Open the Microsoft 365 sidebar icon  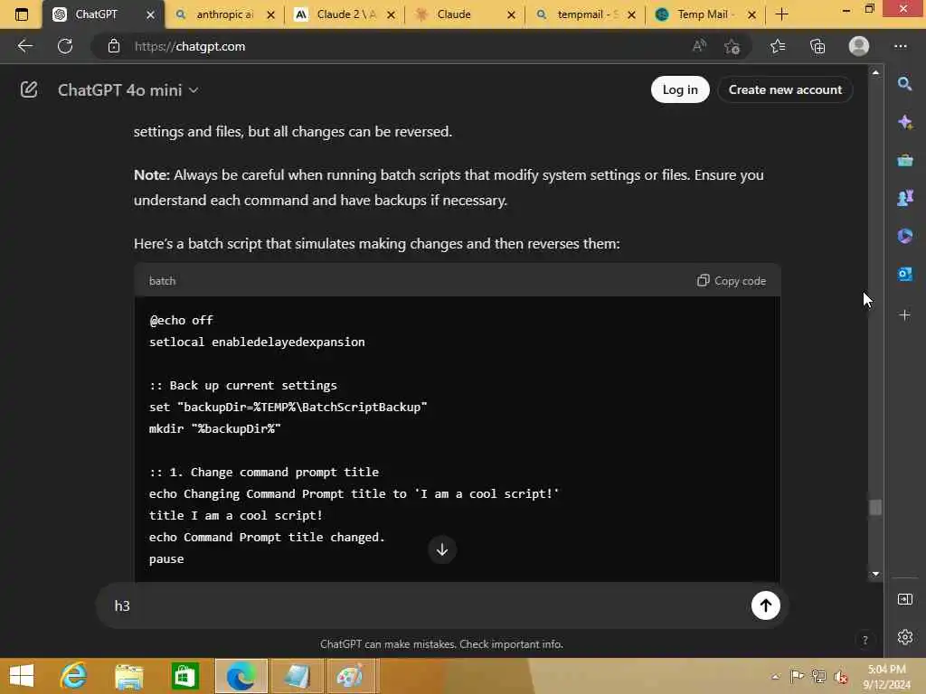pos(904,236)
